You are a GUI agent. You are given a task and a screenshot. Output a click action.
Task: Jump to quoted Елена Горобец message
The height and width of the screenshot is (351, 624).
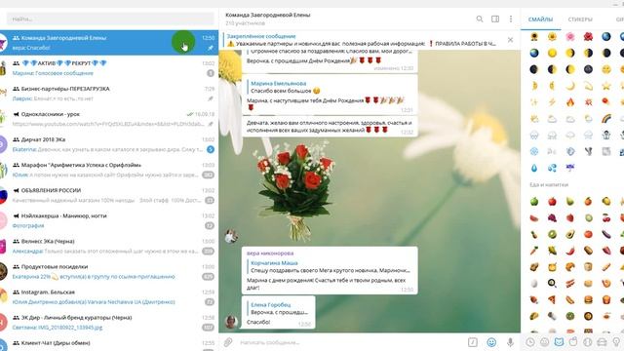(279, 308)
